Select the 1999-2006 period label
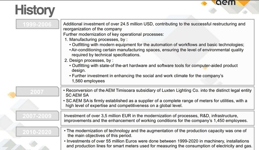 click(37, 24)
